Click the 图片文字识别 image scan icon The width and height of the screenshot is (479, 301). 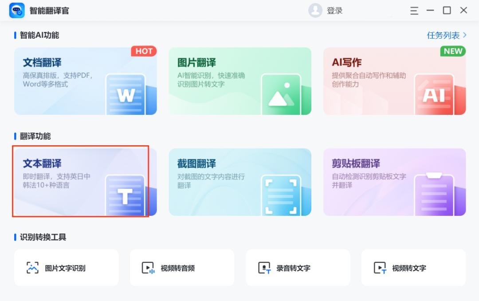(x=32, y=268)
